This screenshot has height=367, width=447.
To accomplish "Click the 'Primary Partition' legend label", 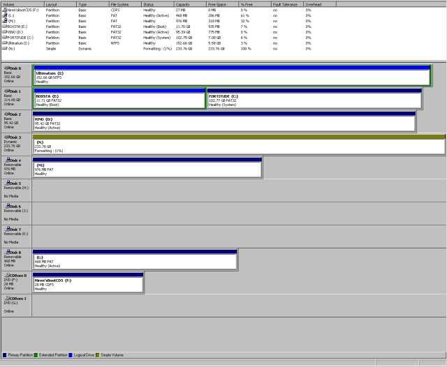I will tap(20, 355).
